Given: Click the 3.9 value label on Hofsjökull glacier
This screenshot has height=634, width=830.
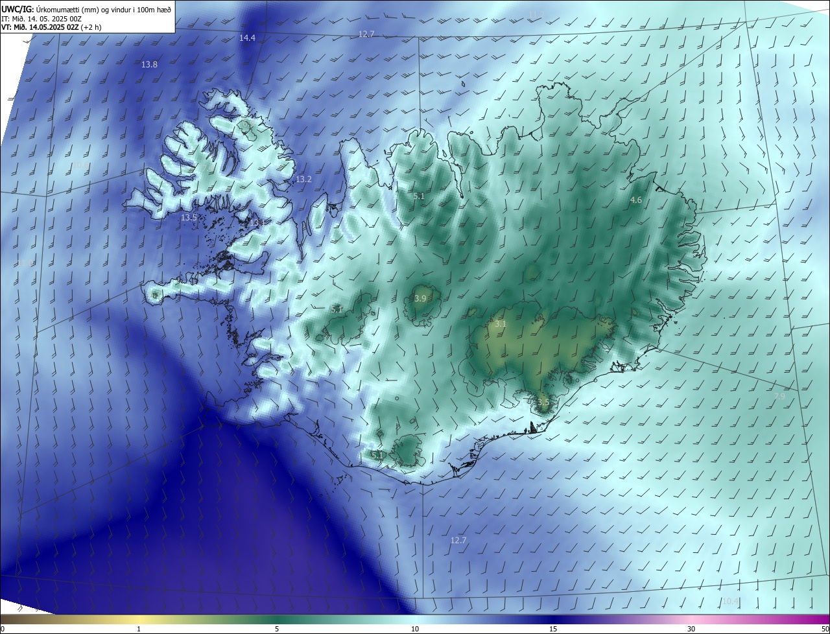Looking at the screenshot, I should 420,298.
